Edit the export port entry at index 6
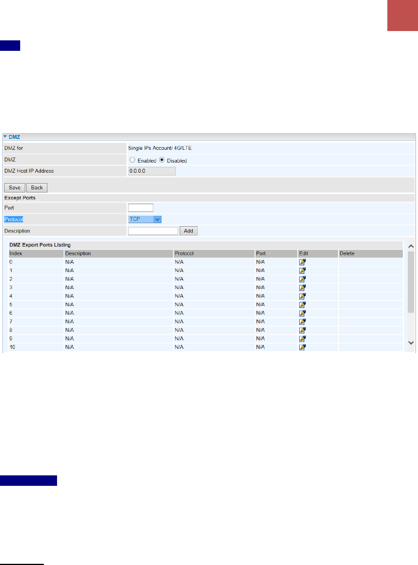 pos(302,313)
